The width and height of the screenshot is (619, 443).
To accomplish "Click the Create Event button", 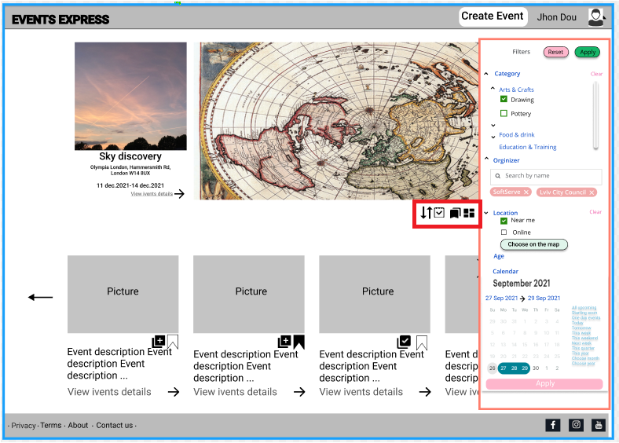I will pos(493,16).
